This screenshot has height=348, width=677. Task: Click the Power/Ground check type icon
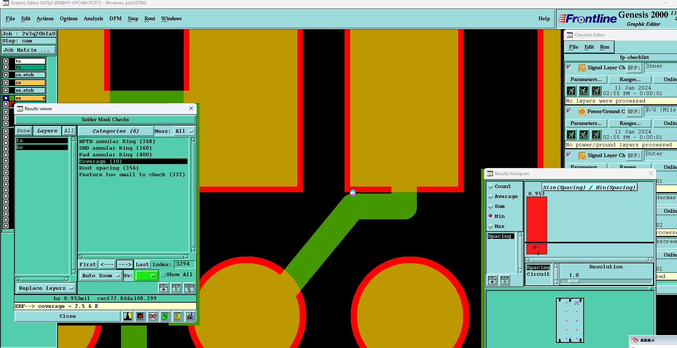[x=582, y=112]
